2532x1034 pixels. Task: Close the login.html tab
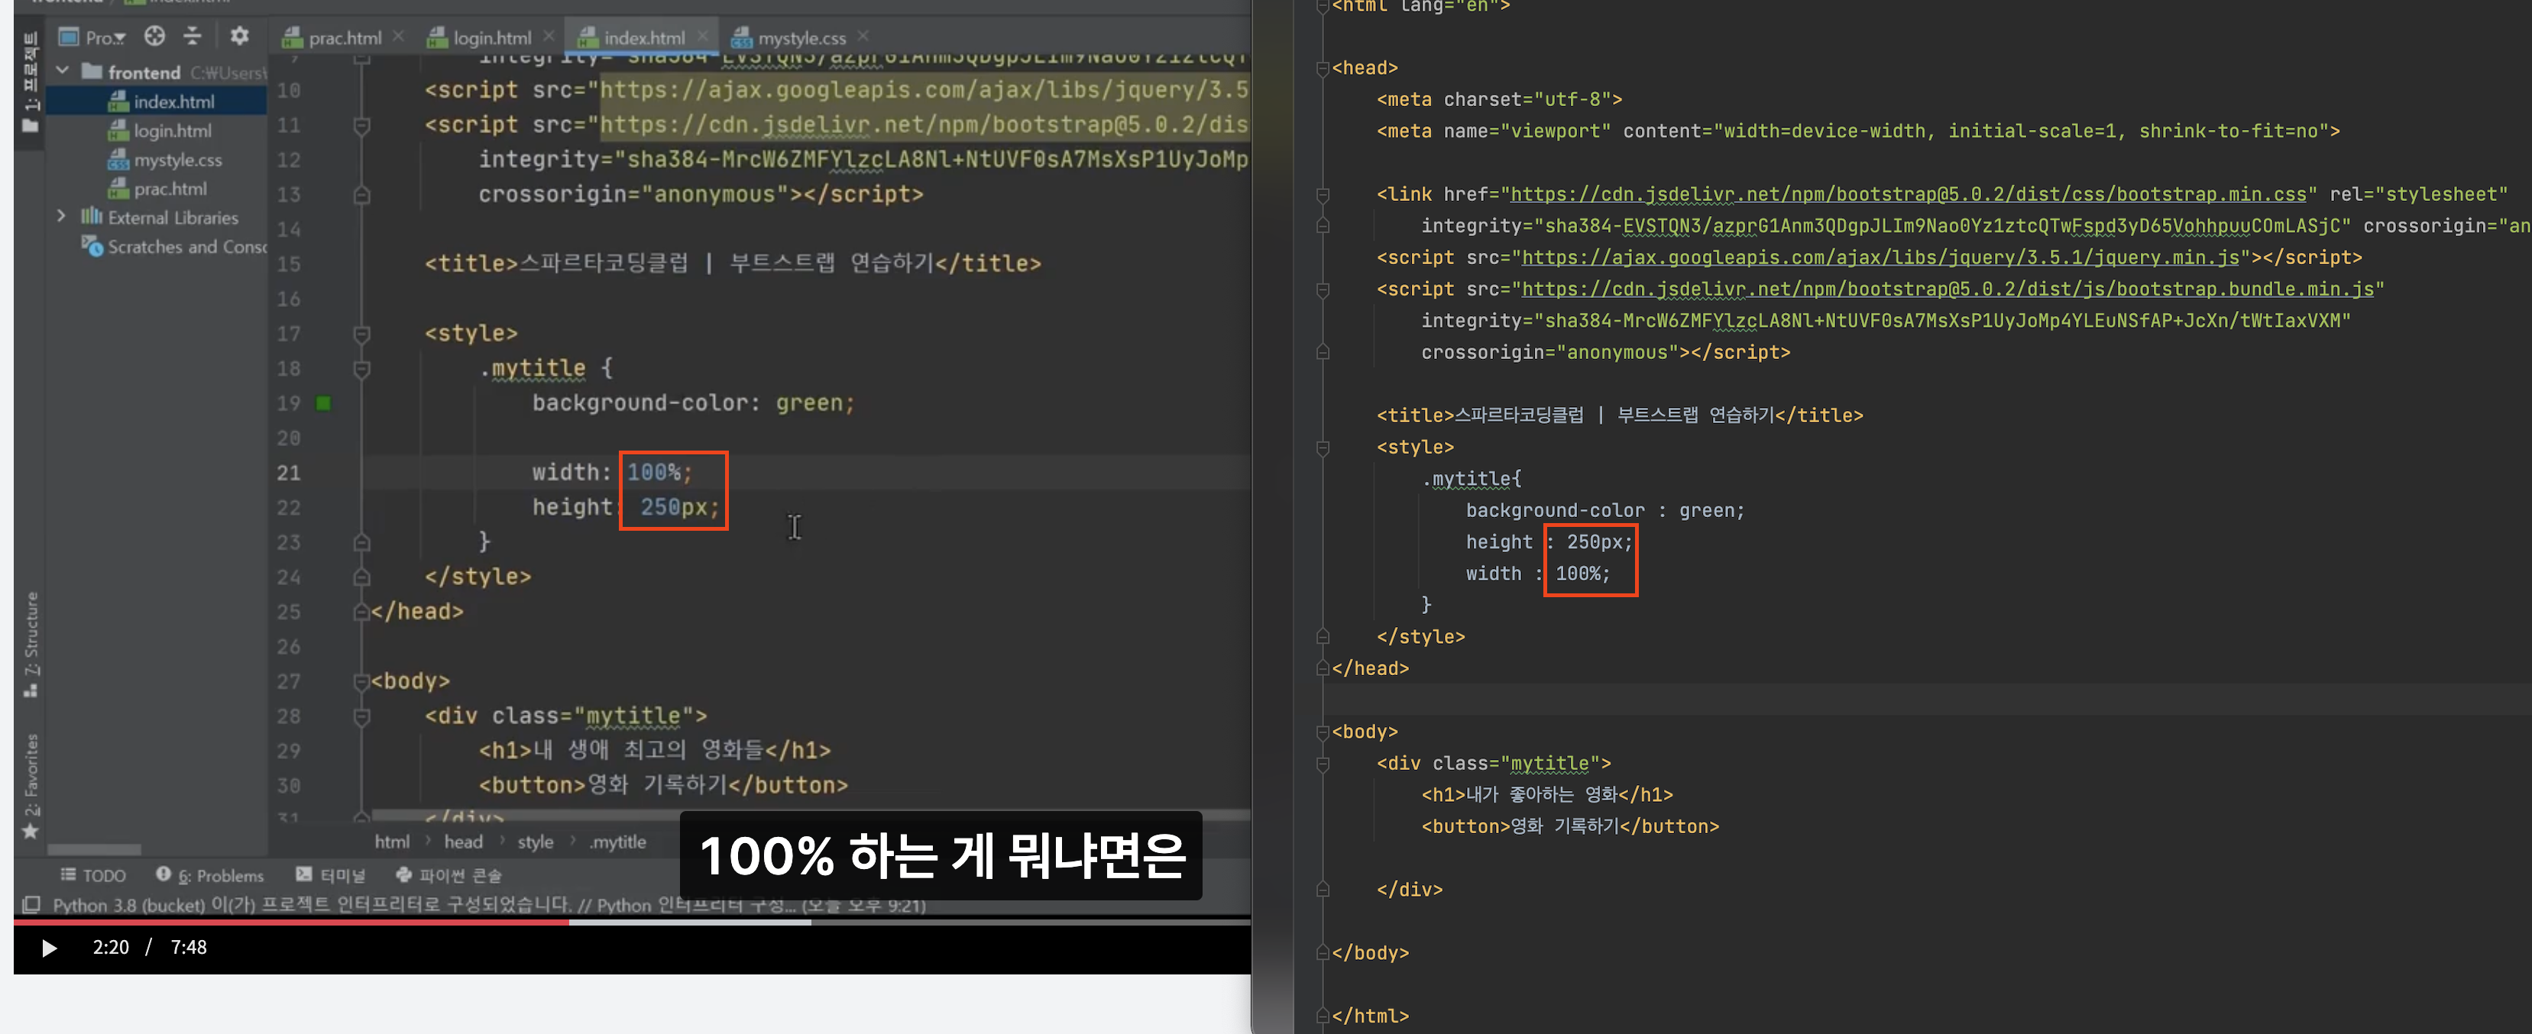[x=549, y=37]
